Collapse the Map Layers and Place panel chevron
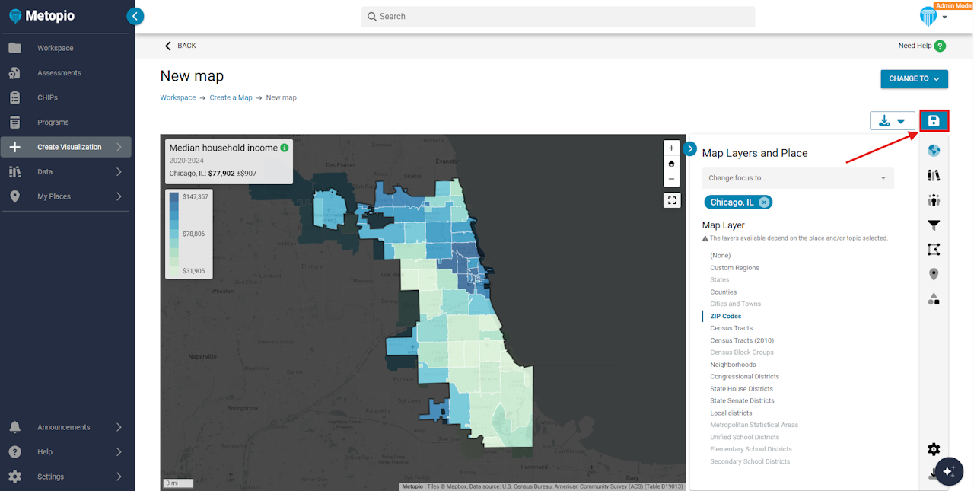The width and height of the screenshot is (974, 491). (x=690, y=148)
